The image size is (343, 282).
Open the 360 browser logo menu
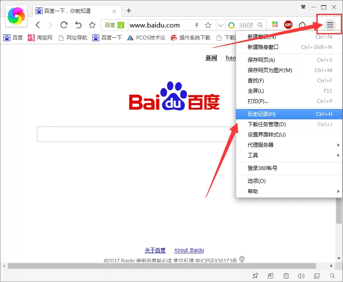click(16, 16)
